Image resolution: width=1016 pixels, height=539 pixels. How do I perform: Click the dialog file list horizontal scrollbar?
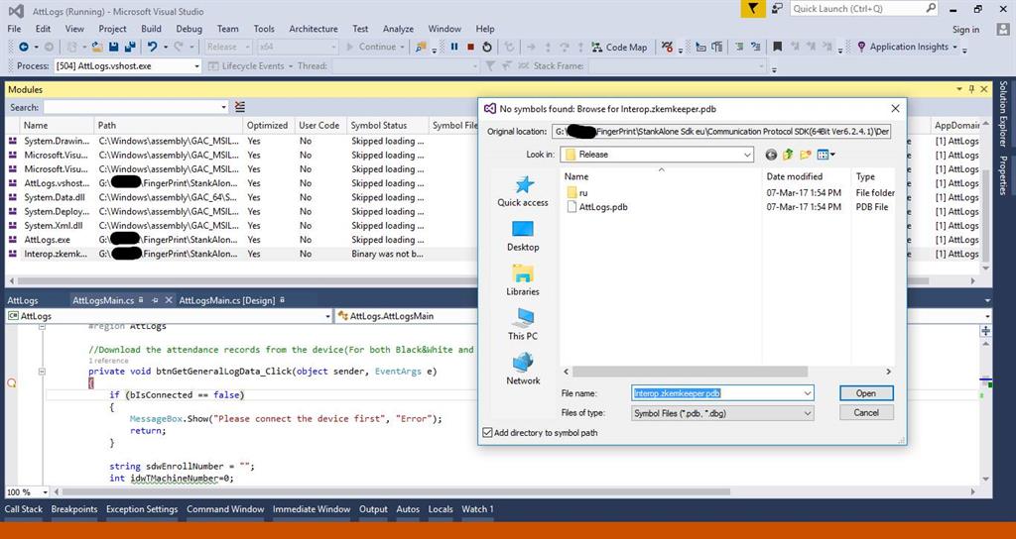click(691, 372)
